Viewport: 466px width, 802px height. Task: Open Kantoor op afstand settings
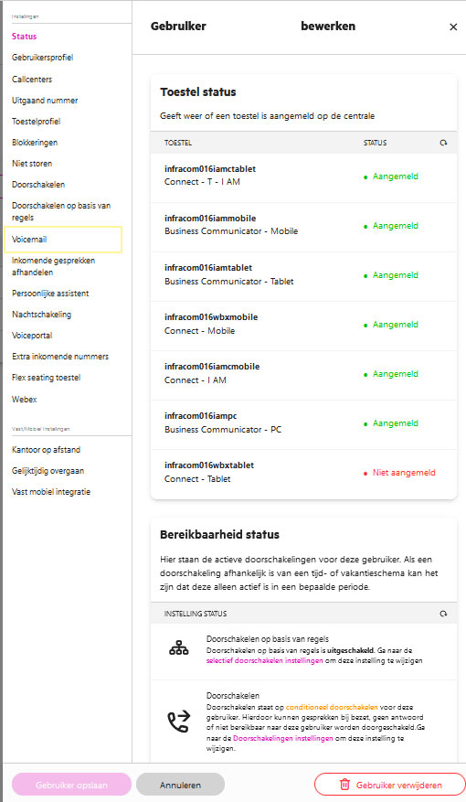pyautogui.click(x=46, y=450)
